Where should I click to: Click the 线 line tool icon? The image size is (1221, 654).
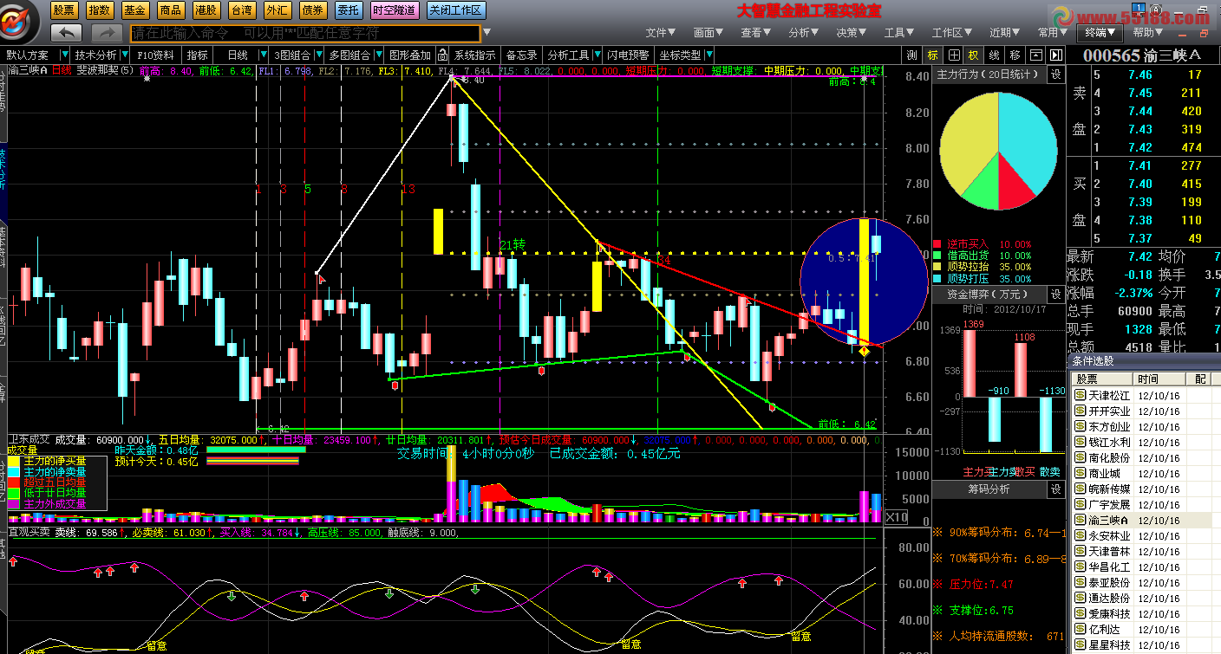(994, 55)
